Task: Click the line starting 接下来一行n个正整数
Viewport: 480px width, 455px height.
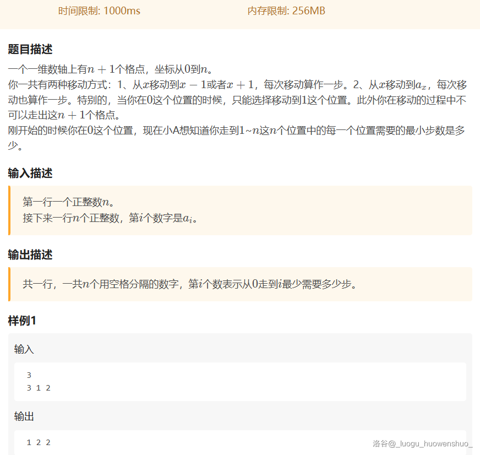Action: tap(110, 218)
